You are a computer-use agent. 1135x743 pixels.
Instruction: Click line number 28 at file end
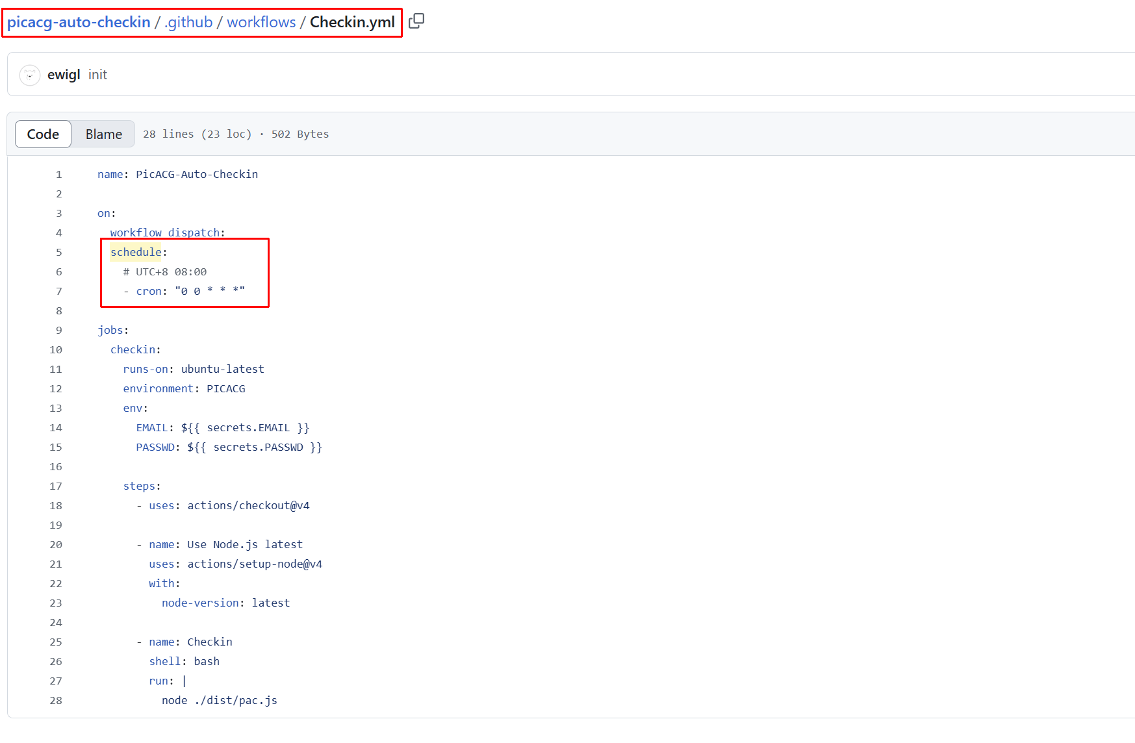(x=56, y=701)
